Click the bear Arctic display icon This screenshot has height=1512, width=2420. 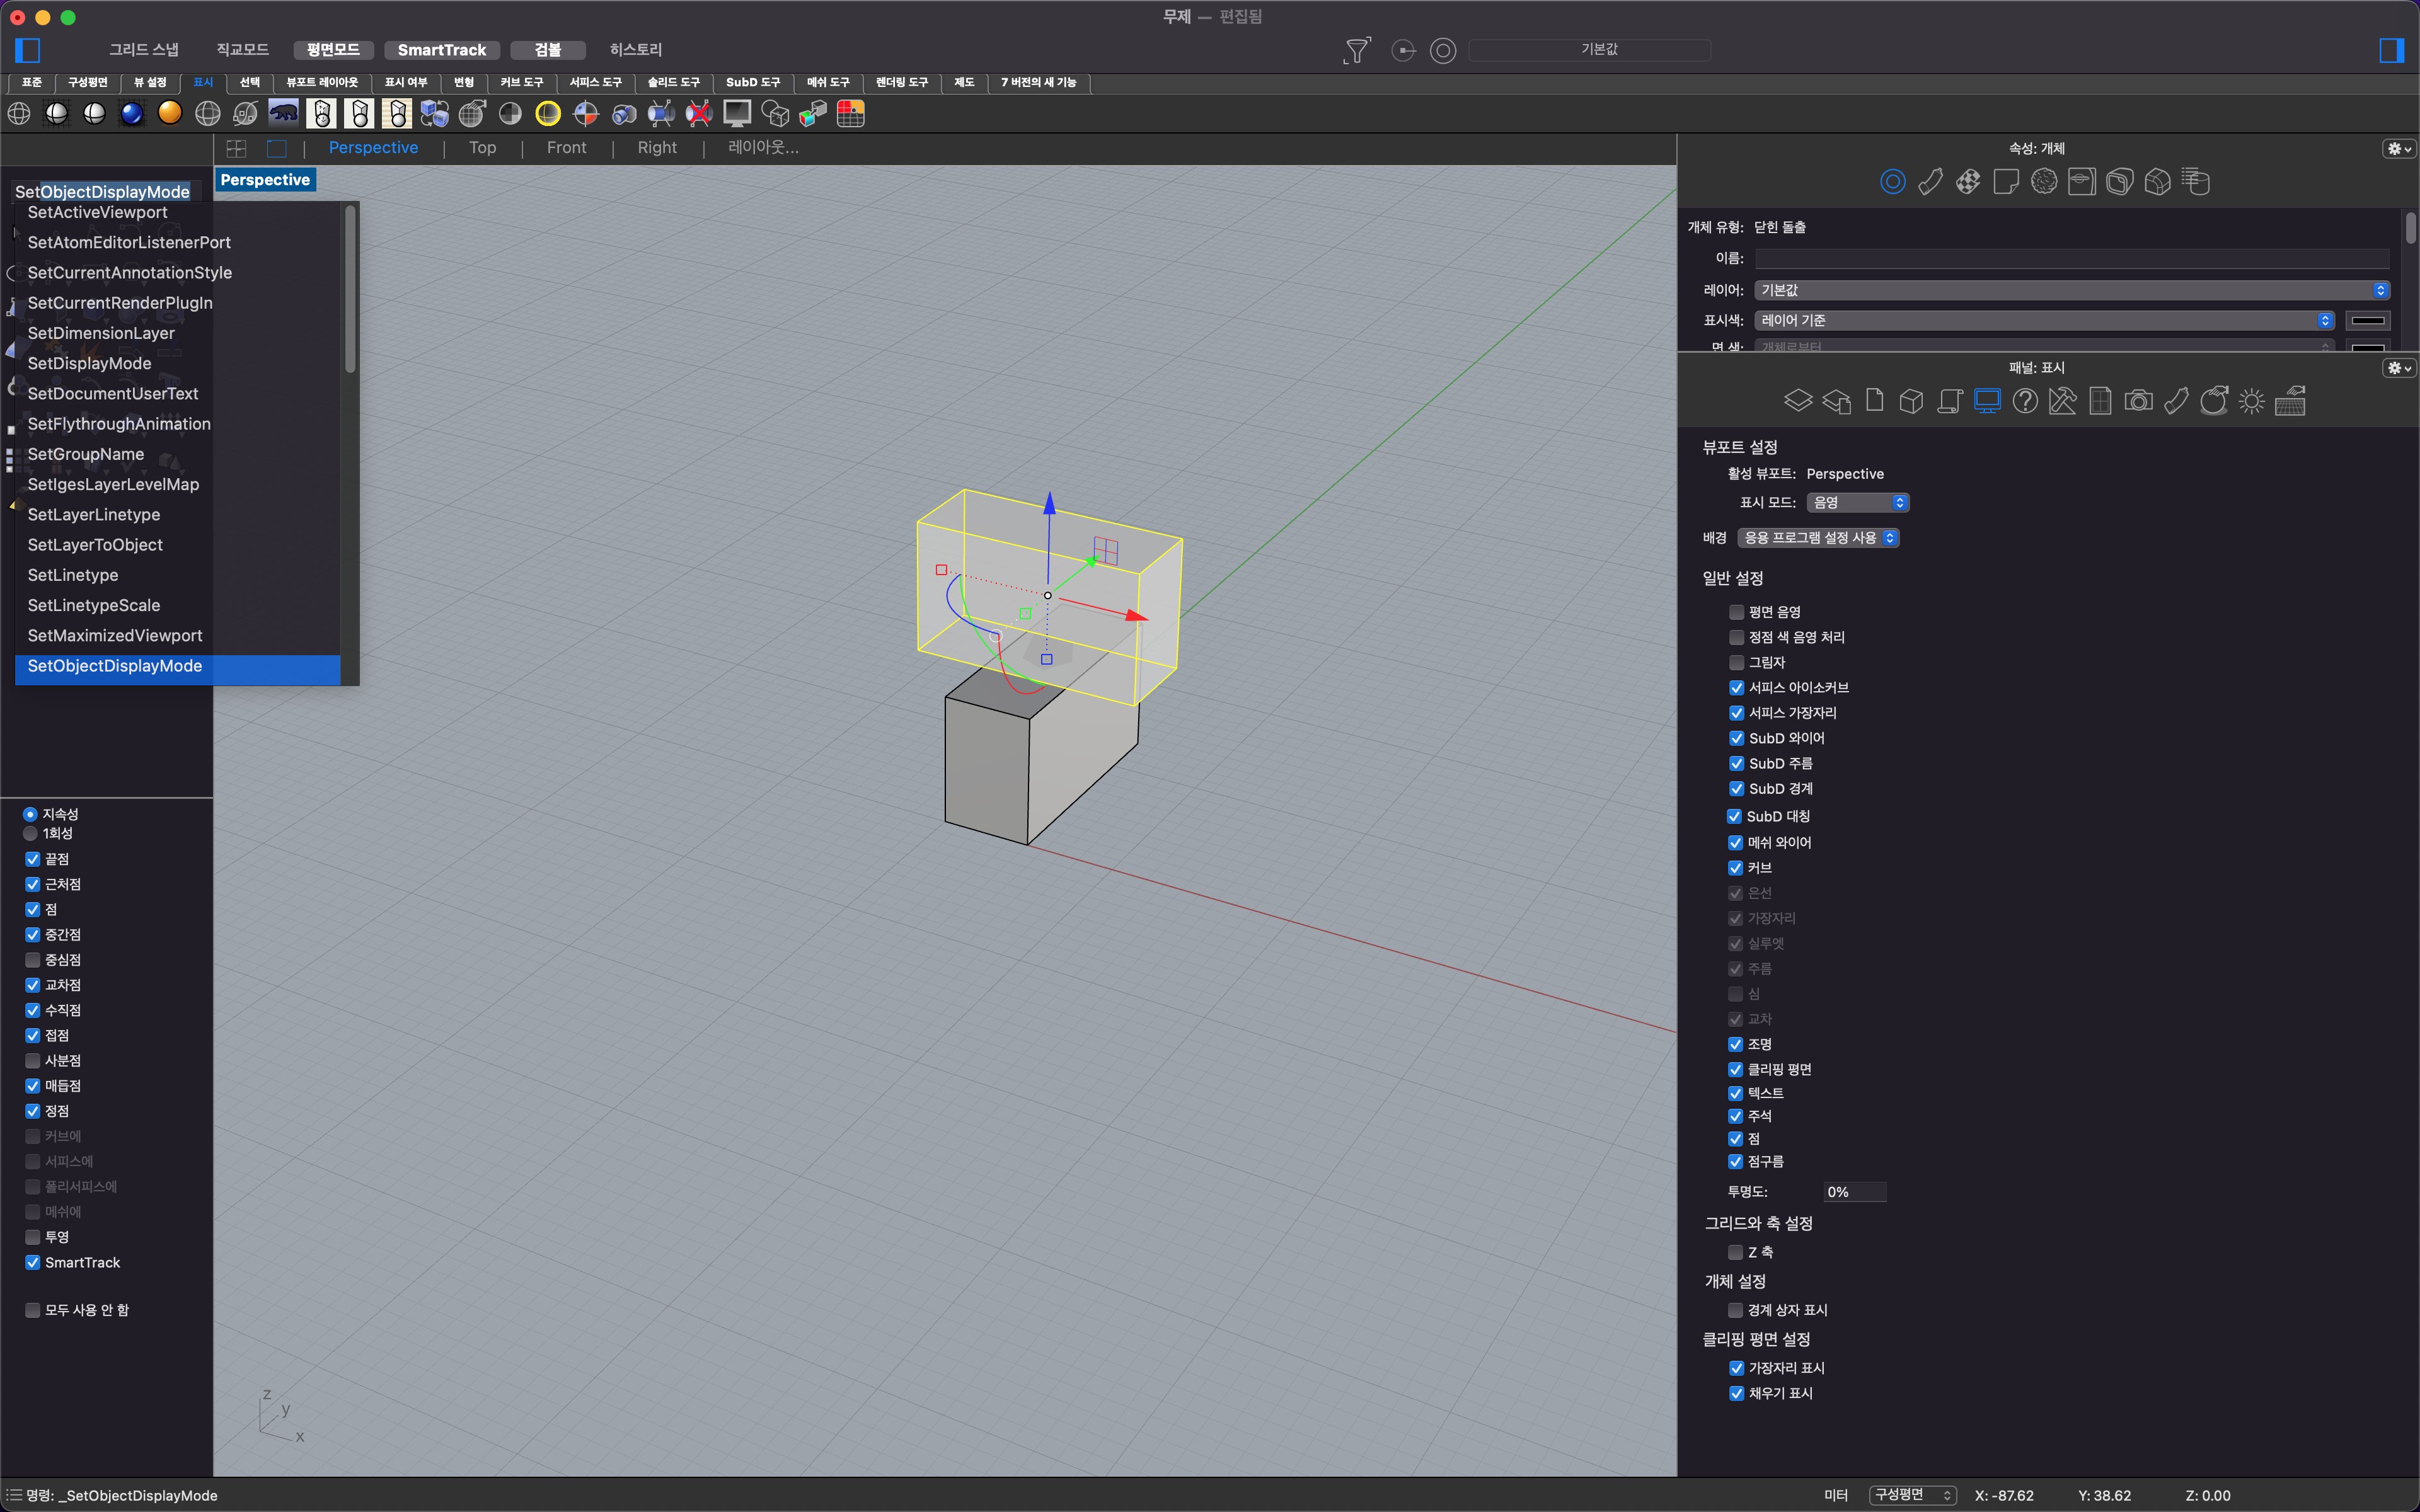point(283,114)
